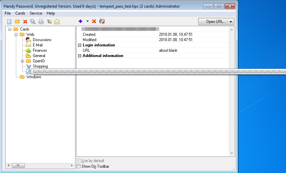Collapse the Login information section
Image resolution: width=286 pixels, height=173 pixels.
pyautogui.click(x=79, y=45)
